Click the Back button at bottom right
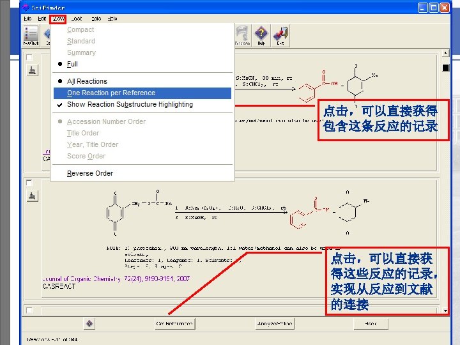460x345 pixels. click(x=371, y=323)
